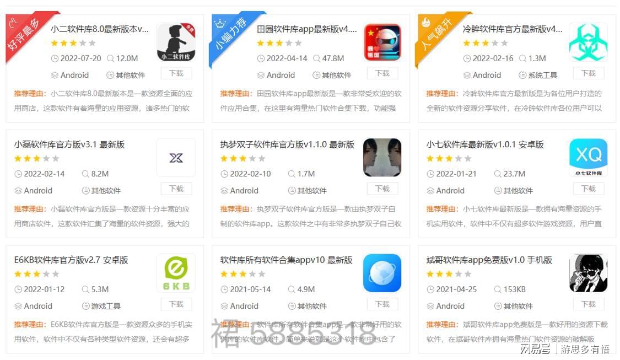Open the 执梦双子软件库 app thumbnail
Viewport: 620px width, 360px height.
pyautogui.click(x=382, y=158)
